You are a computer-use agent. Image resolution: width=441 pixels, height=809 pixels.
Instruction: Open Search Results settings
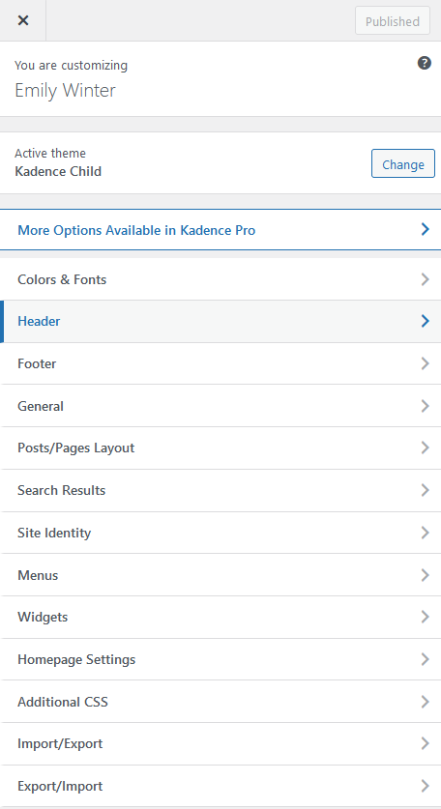(220, 490)
